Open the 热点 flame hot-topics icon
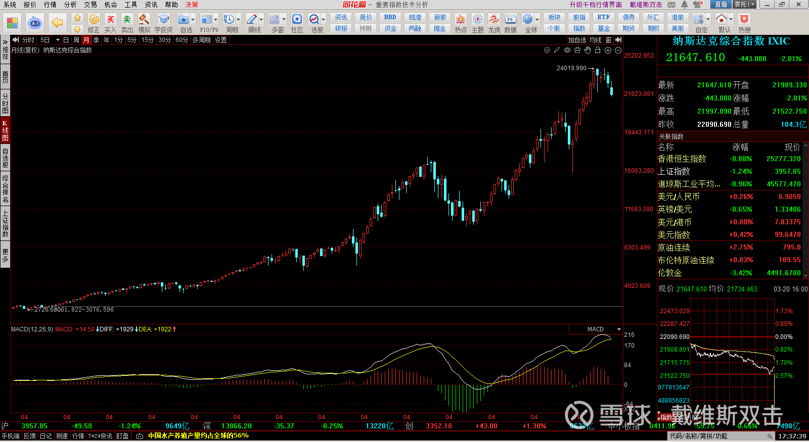Viewport: 809px width, 442px height. click(x=461, y=19)
